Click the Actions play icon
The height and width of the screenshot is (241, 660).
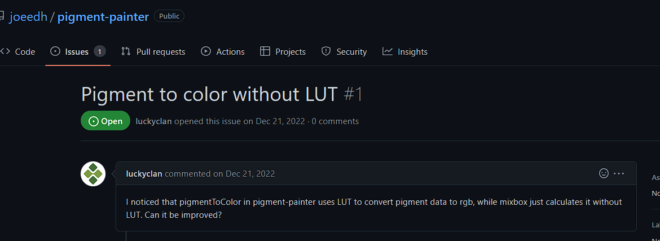pyautogui.click(x=206, y=51)
